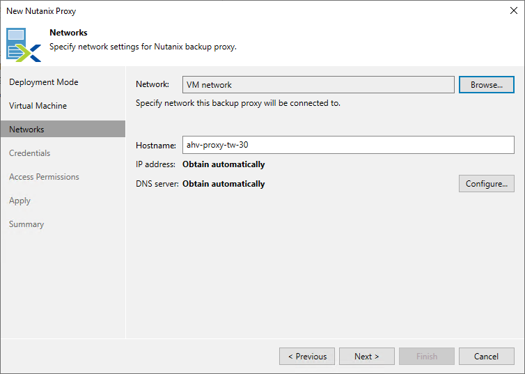The height and width of the screenshot is (374, 525).
Task: Click the IP address Obtain automatically value
Action: pyautogui.click(x=224, y=164)
